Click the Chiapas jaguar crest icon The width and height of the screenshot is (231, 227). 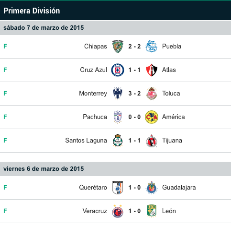[118, 47]
